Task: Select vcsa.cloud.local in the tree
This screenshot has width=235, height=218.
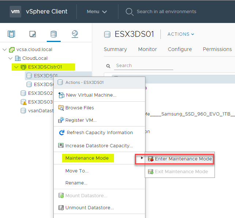Action: click(34, 50)
